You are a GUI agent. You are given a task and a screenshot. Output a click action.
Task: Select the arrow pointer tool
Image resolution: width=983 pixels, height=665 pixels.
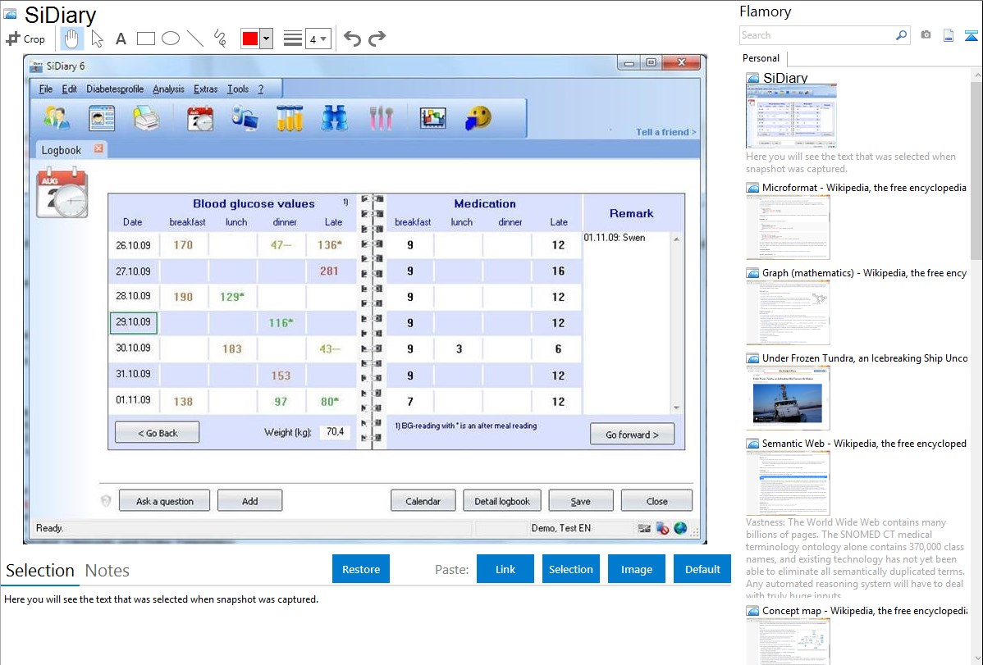tap(97, 39)
